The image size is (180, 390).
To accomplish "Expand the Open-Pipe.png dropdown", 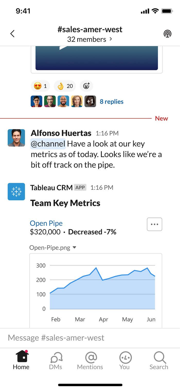I will (74, 247).
